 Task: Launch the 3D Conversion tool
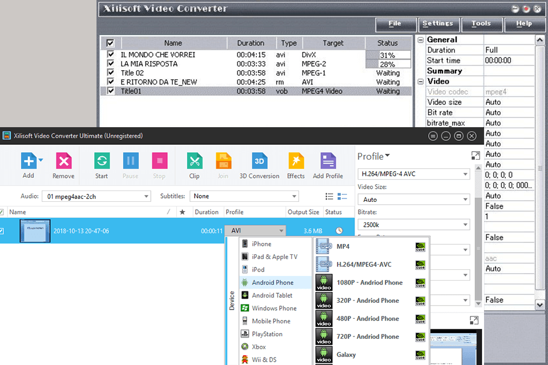[259, 161]
